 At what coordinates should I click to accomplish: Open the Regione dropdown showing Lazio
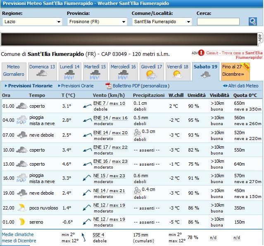(32, 22)
